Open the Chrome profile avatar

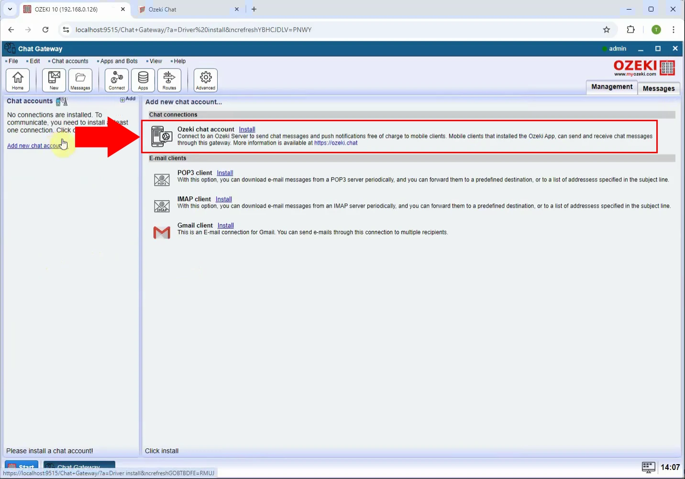[656, 30]
